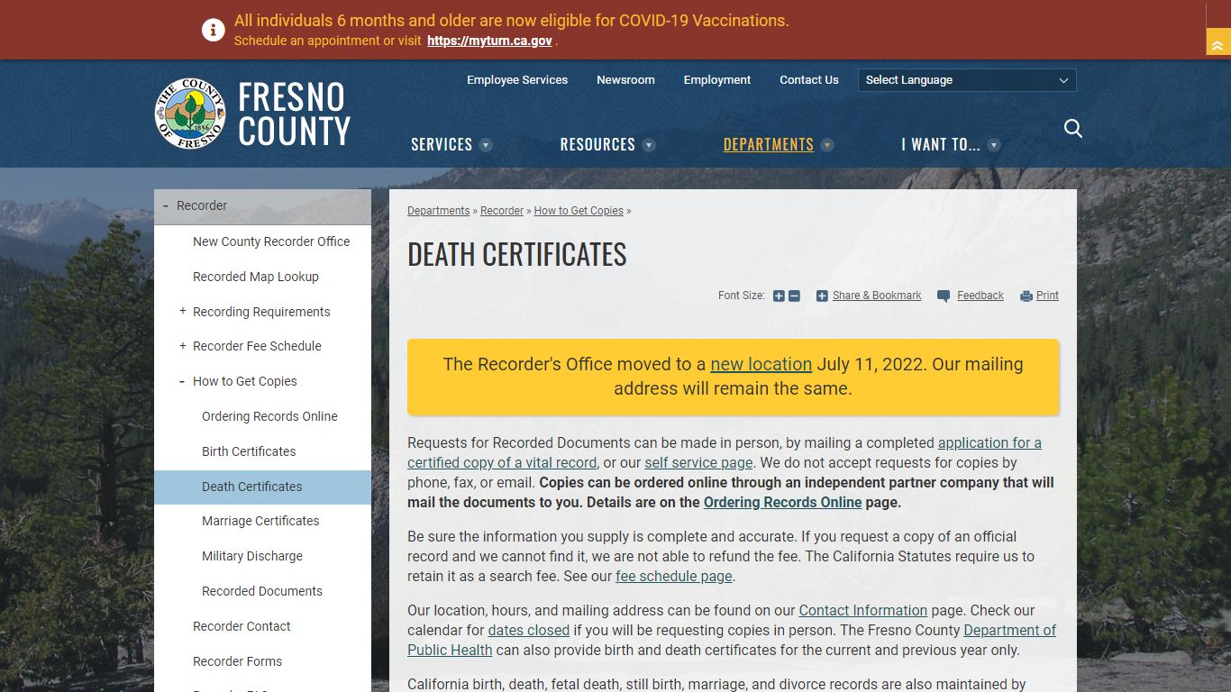
Task: Follow the myturn.ca.gov link
Action: point(489,41)
